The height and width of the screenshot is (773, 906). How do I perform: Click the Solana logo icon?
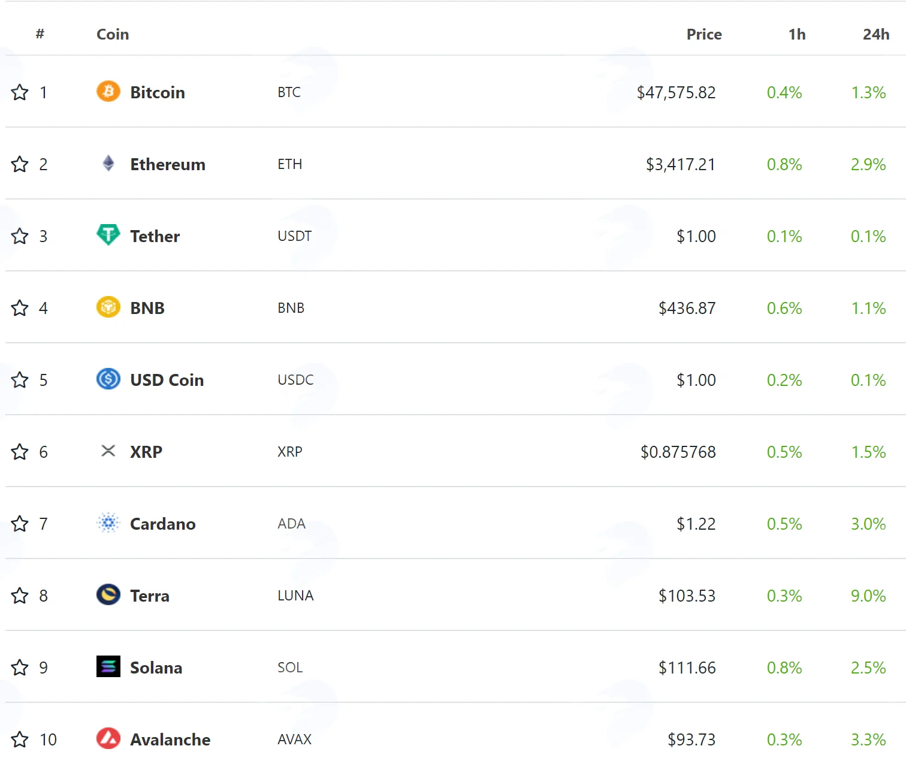coord(108,666)
